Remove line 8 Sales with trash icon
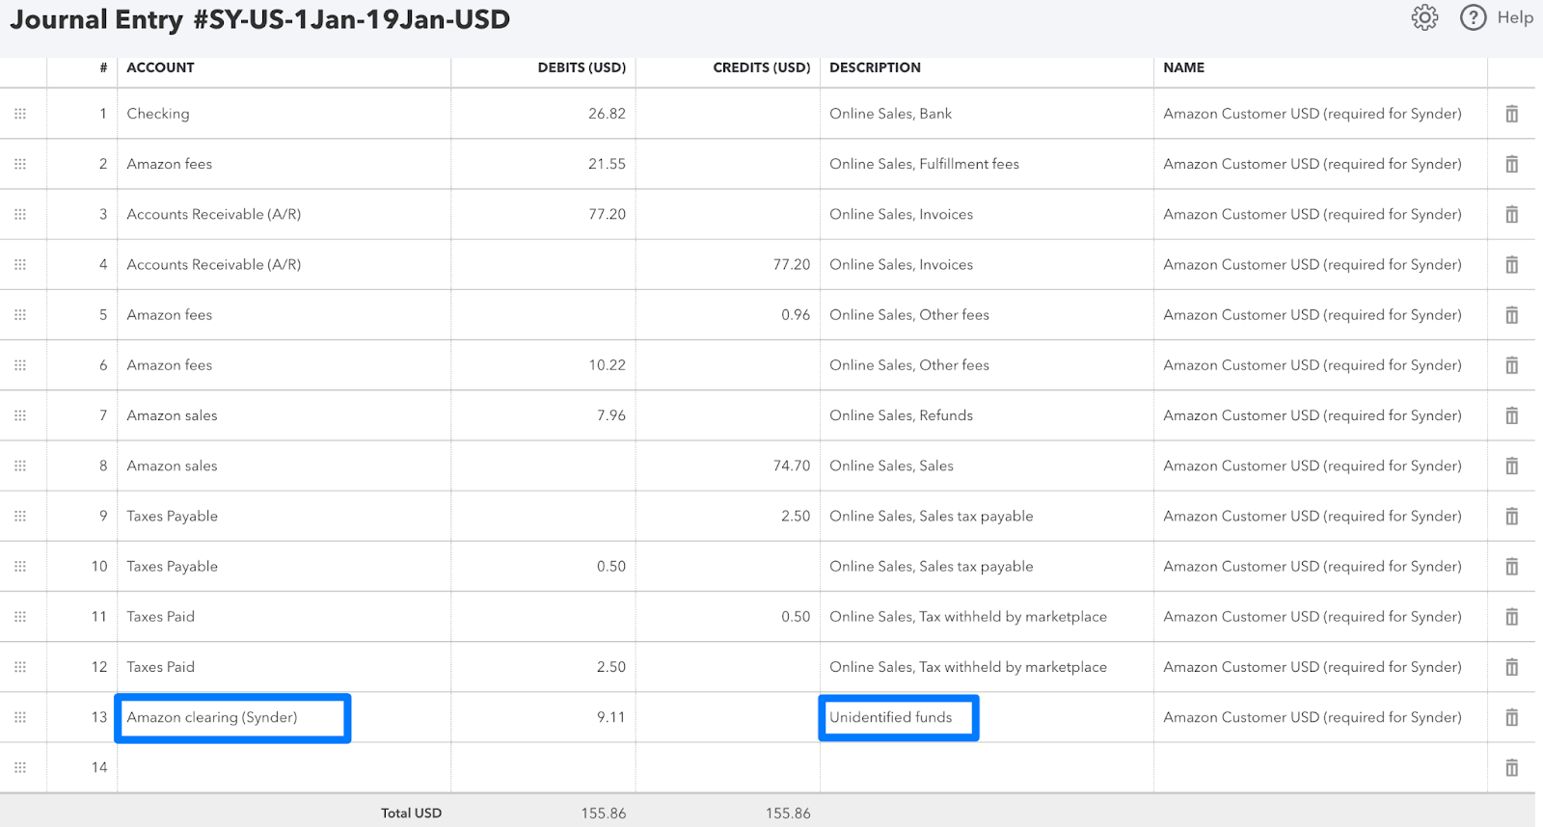Viewport: 1543px width, 827px height. (x=1511, y=466)
